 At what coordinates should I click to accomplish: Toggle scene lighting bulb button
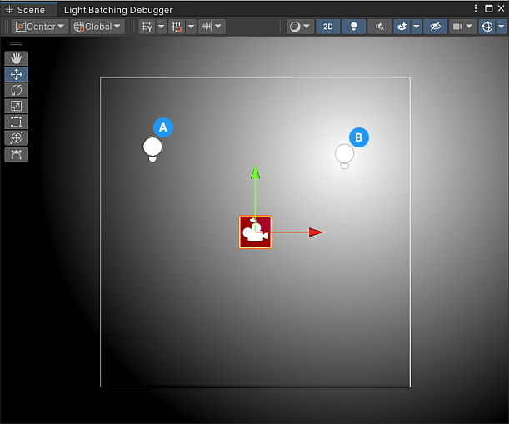pyautogui.click(x=354, y=27)
